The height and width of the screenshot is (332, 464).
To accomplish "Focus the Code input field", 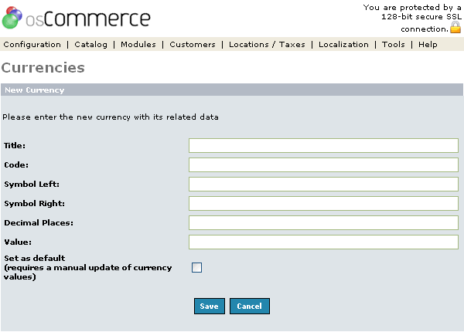I will tap(323, 164).
